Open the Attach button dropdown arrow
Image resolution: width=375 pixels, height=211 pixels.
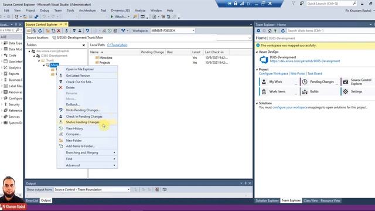[128, 17]
